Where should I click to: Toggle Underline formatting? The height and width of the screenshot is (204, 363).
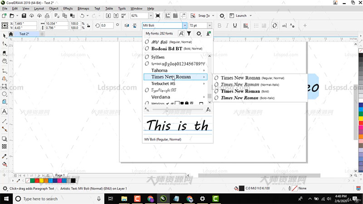[x=235, y=25]
